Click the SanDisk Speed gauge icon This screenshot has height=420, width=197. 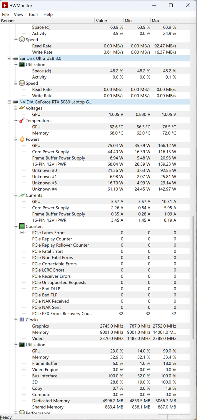point(22,83)
